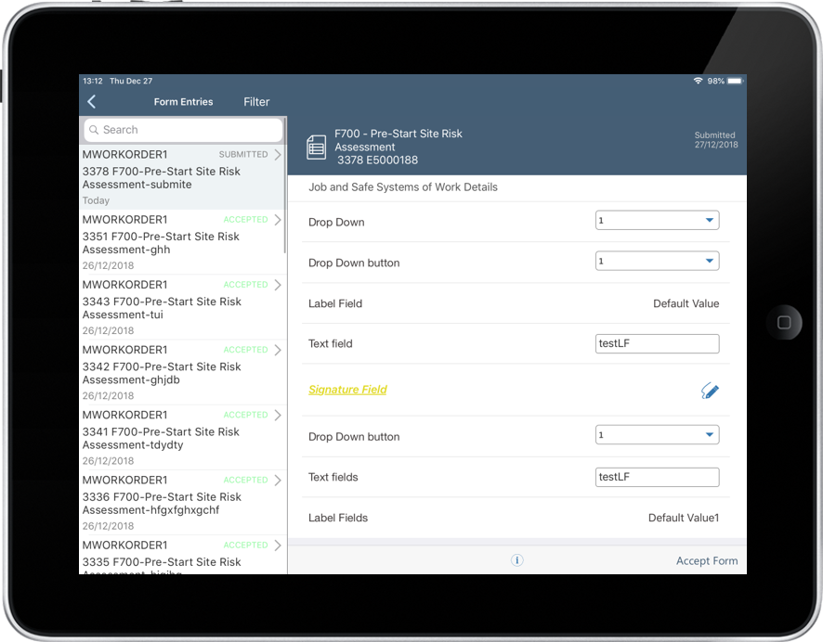Tap the Accept Form button
This screenshot has height=642, width=823.
(x=706, y=560)
